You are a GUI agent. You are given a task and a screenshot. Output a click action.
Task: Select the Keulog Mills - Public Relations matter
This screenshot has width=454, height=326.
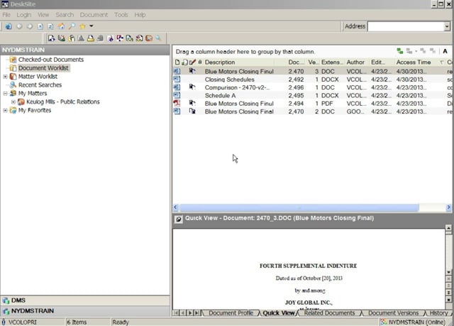[63, 102]
